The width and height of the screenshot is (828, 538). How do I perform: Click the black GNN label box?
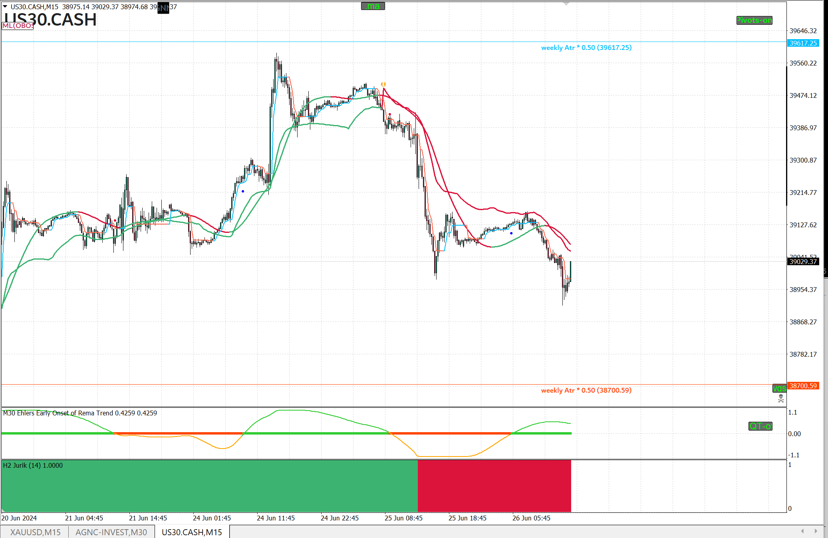(x=163, y=8)
